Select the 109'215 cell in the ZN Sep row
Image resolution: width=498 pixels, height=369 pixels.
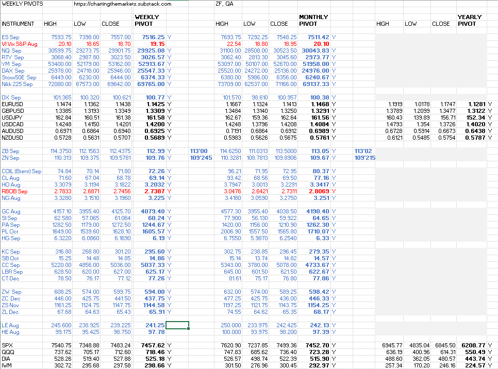coord(364,158)
